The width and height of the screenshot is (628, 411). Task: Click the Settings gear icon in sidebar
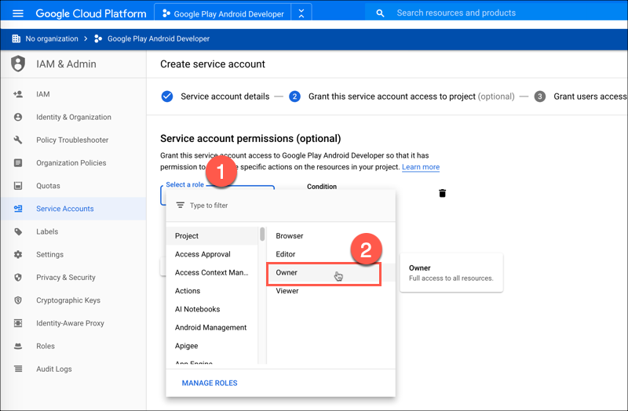click(18, 255)
